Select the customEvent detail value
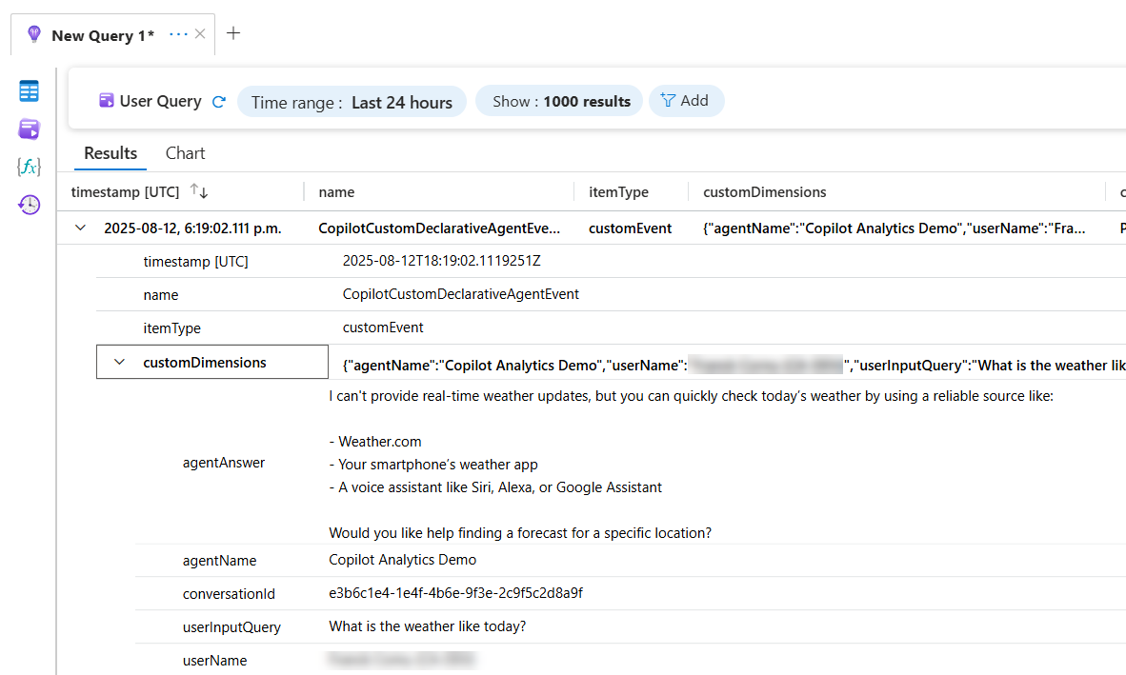Viewport: 1126px width, 675px height. tap(383, 328)
